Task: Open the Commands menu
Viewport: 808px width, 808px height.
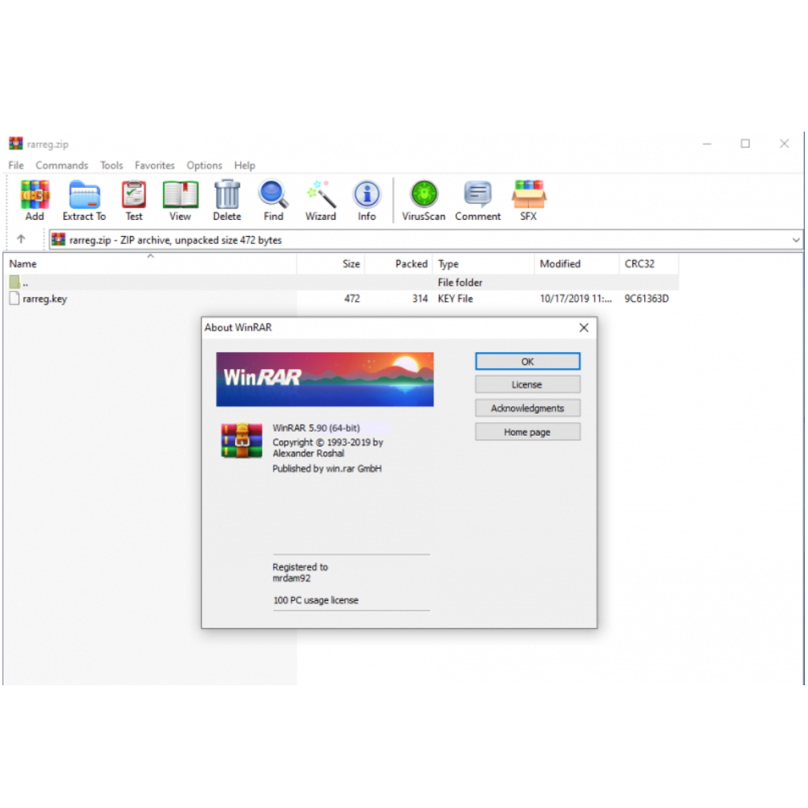Action: 62,165
